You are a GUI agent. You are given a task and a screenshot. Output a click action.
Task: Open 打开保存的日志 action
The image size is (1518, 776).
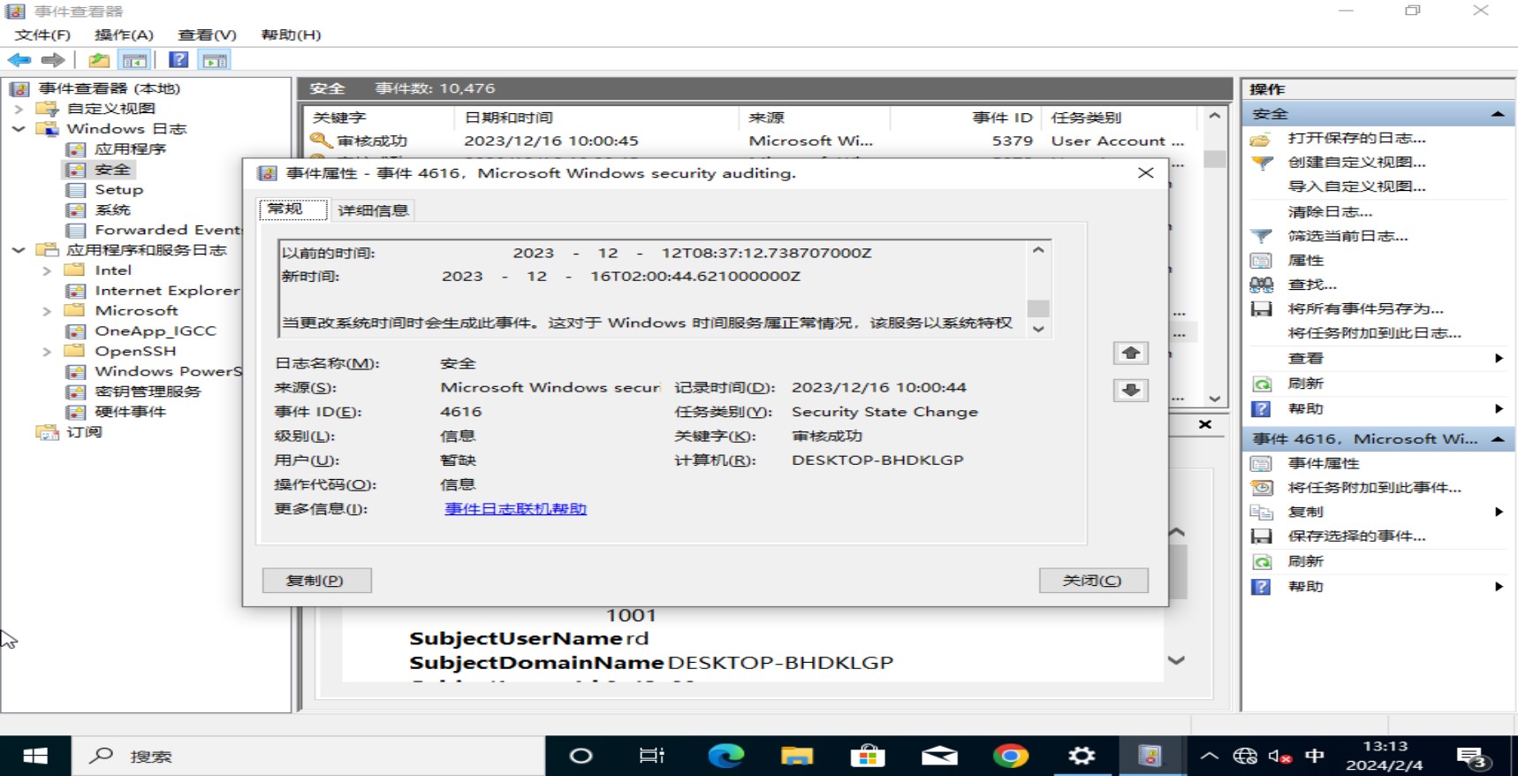(1356, 138)
